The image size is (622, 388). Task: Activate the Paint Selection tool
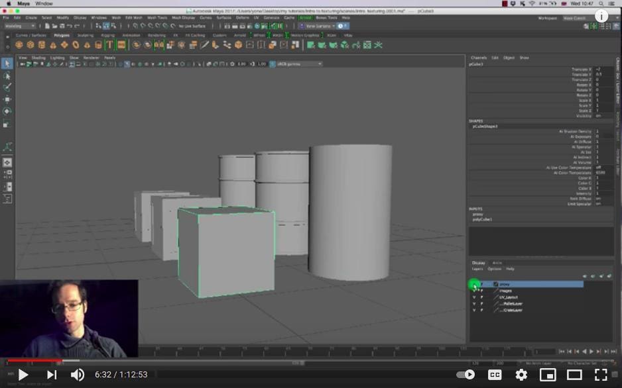(7, 87)
